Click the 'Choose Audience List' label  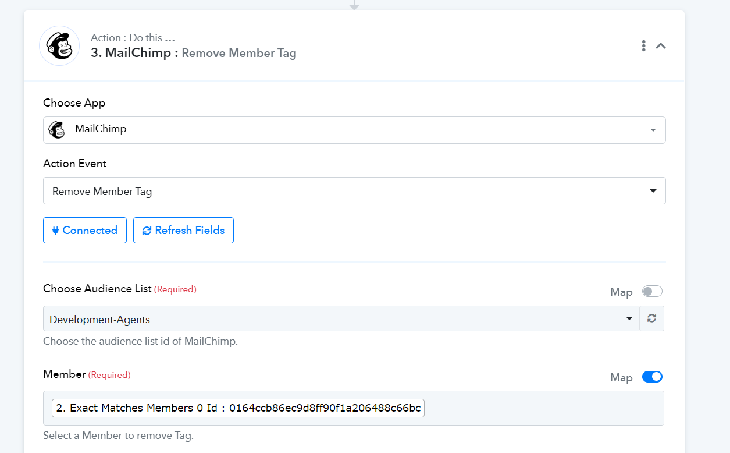[97, 289]
